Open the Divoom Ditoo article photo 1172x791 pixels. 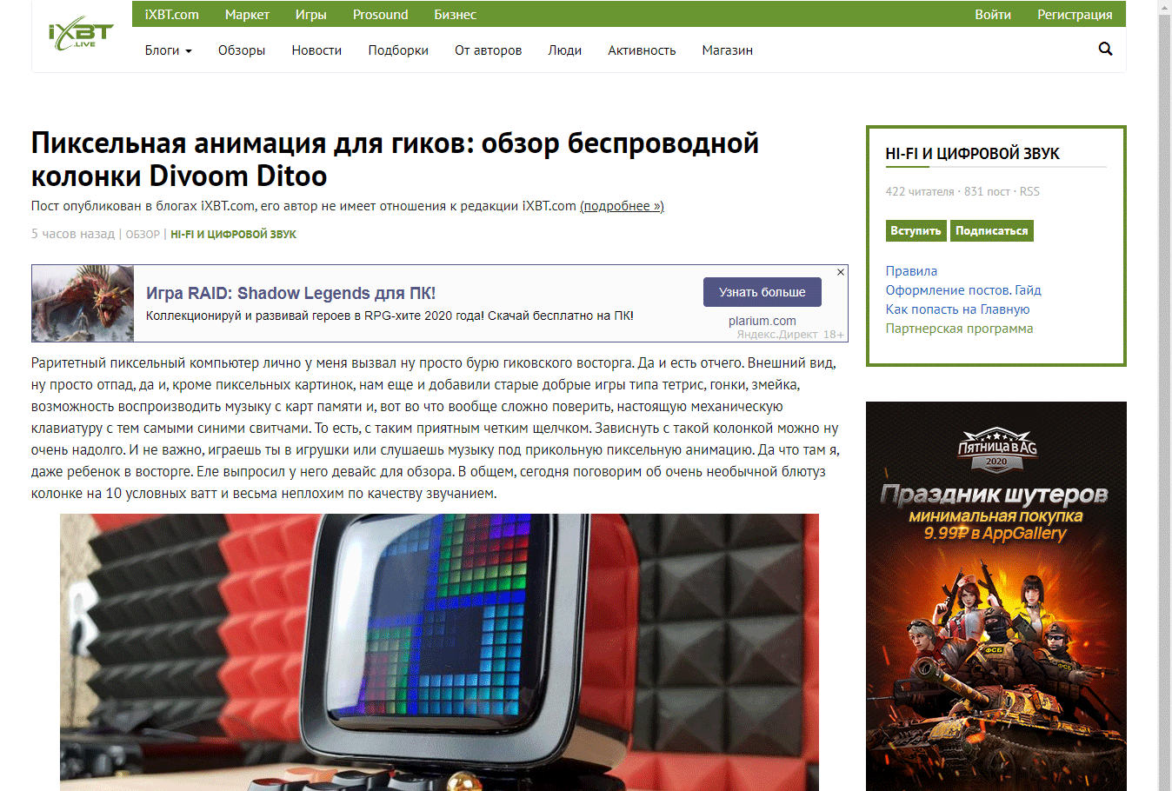[439, 652]
